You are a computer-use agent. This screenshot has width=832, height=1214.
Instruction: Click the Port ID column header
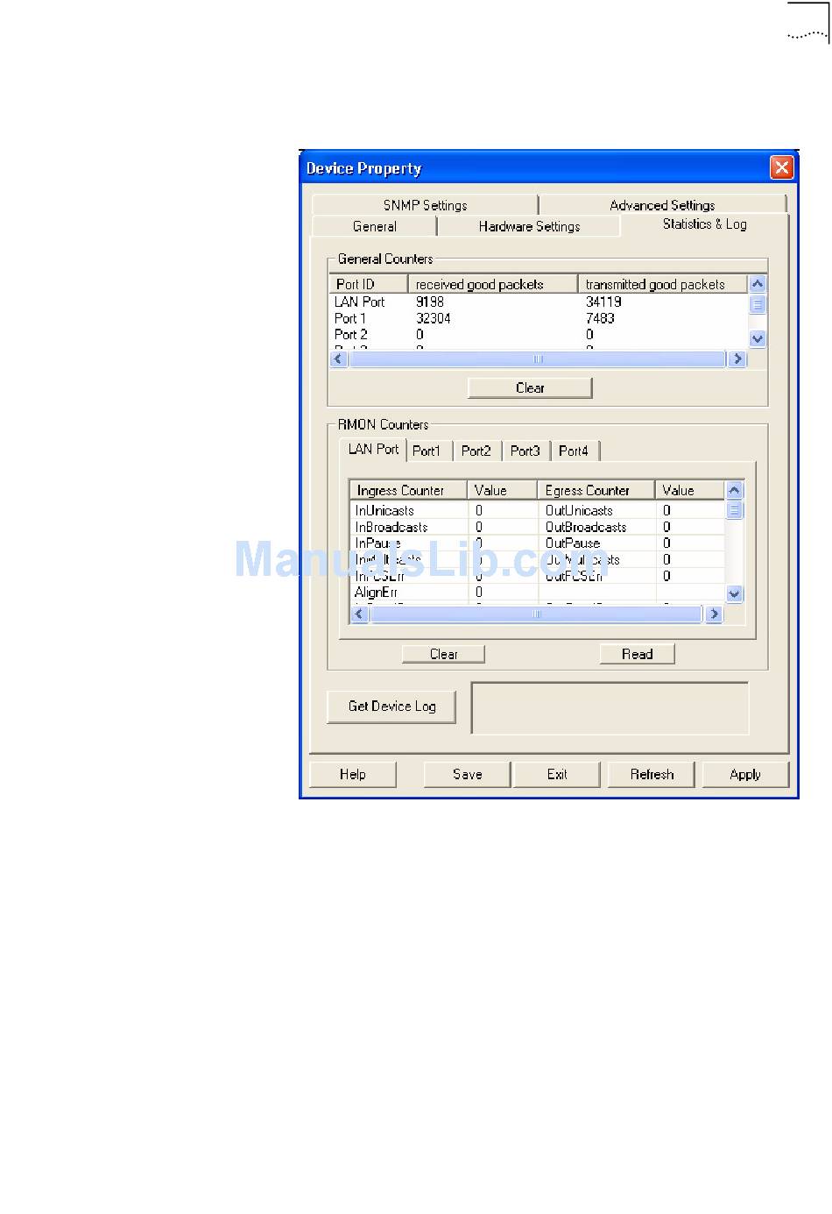pos(369,284)
